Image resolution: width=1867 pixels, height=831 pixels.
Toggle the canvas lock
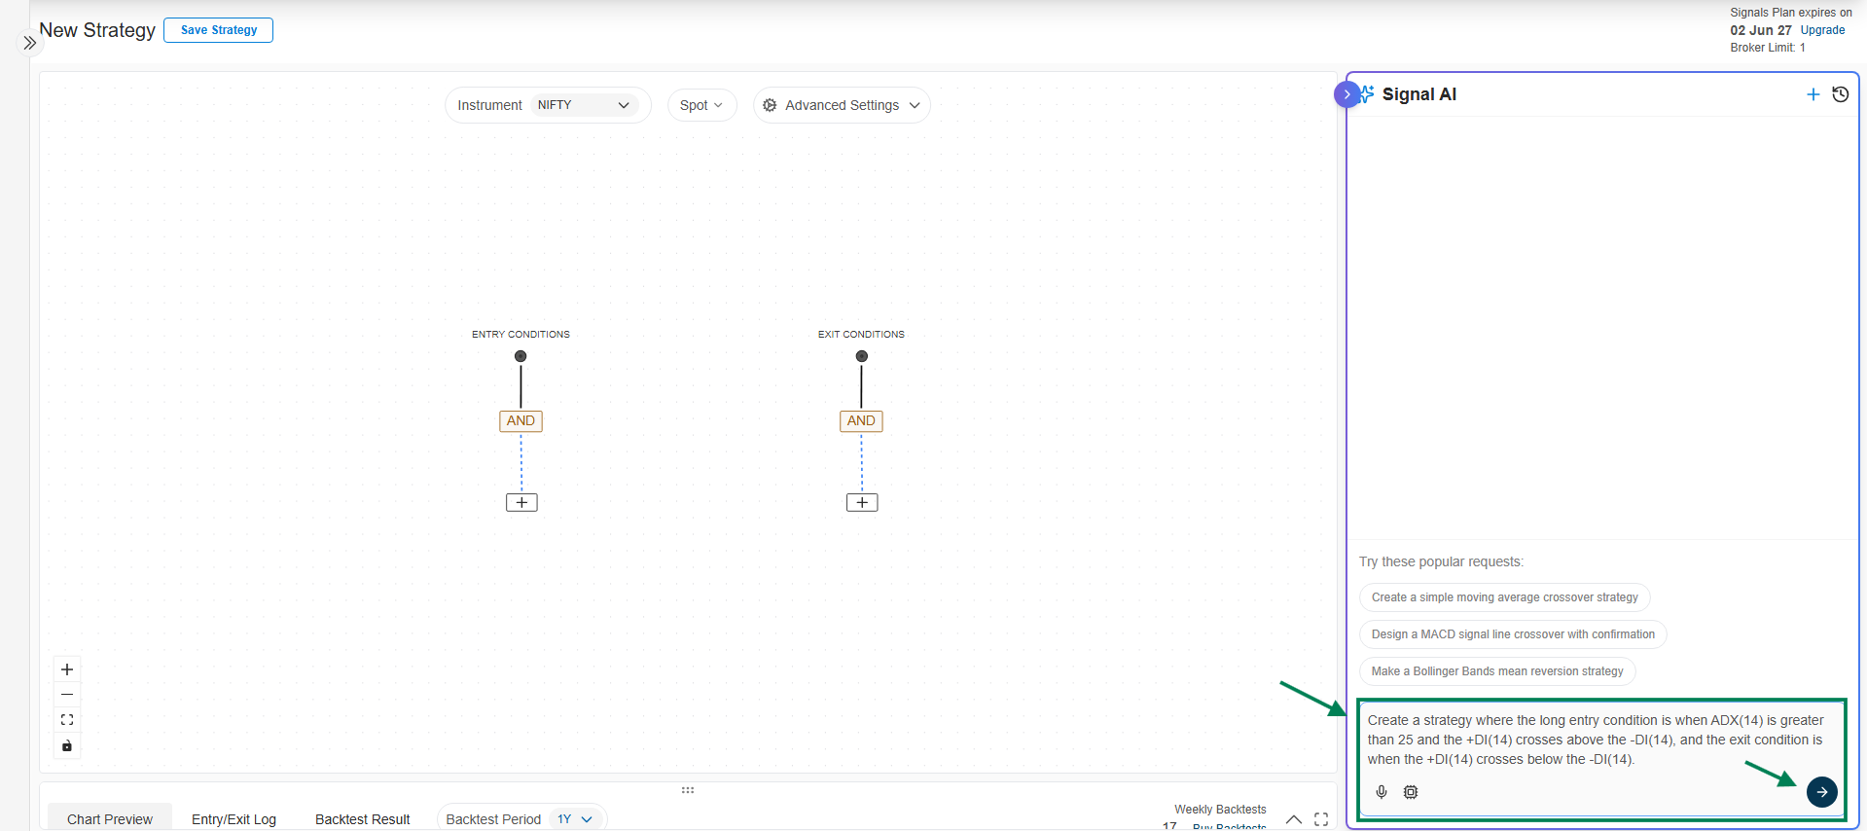point(67,746)
